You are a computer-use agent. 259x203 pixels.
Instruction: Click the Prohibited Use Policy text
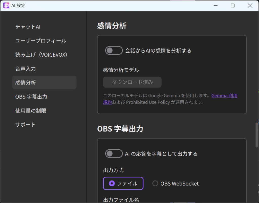coord(148,102)
